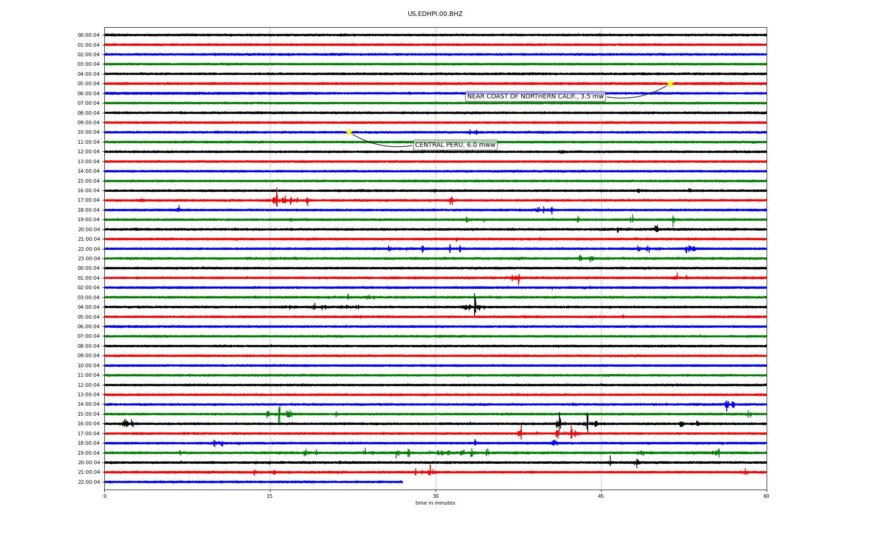Screen dimensions: 871x544
Task: Click the blue burst at the end of the 14:00:04 trace
Action: (729, 405)
